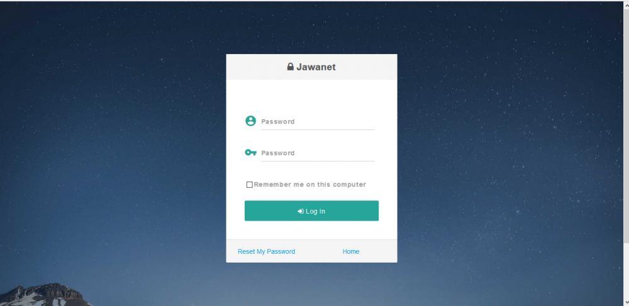This screenshot has height=306, width=629.
Task: Go to the Home link
Action: tap(351, 251)
